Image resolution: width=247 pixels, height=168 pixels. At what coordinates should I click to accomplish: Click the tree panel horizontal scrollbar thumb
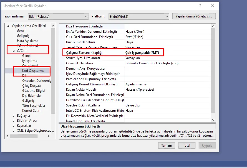pyautogui.click(x=24, y=136)
